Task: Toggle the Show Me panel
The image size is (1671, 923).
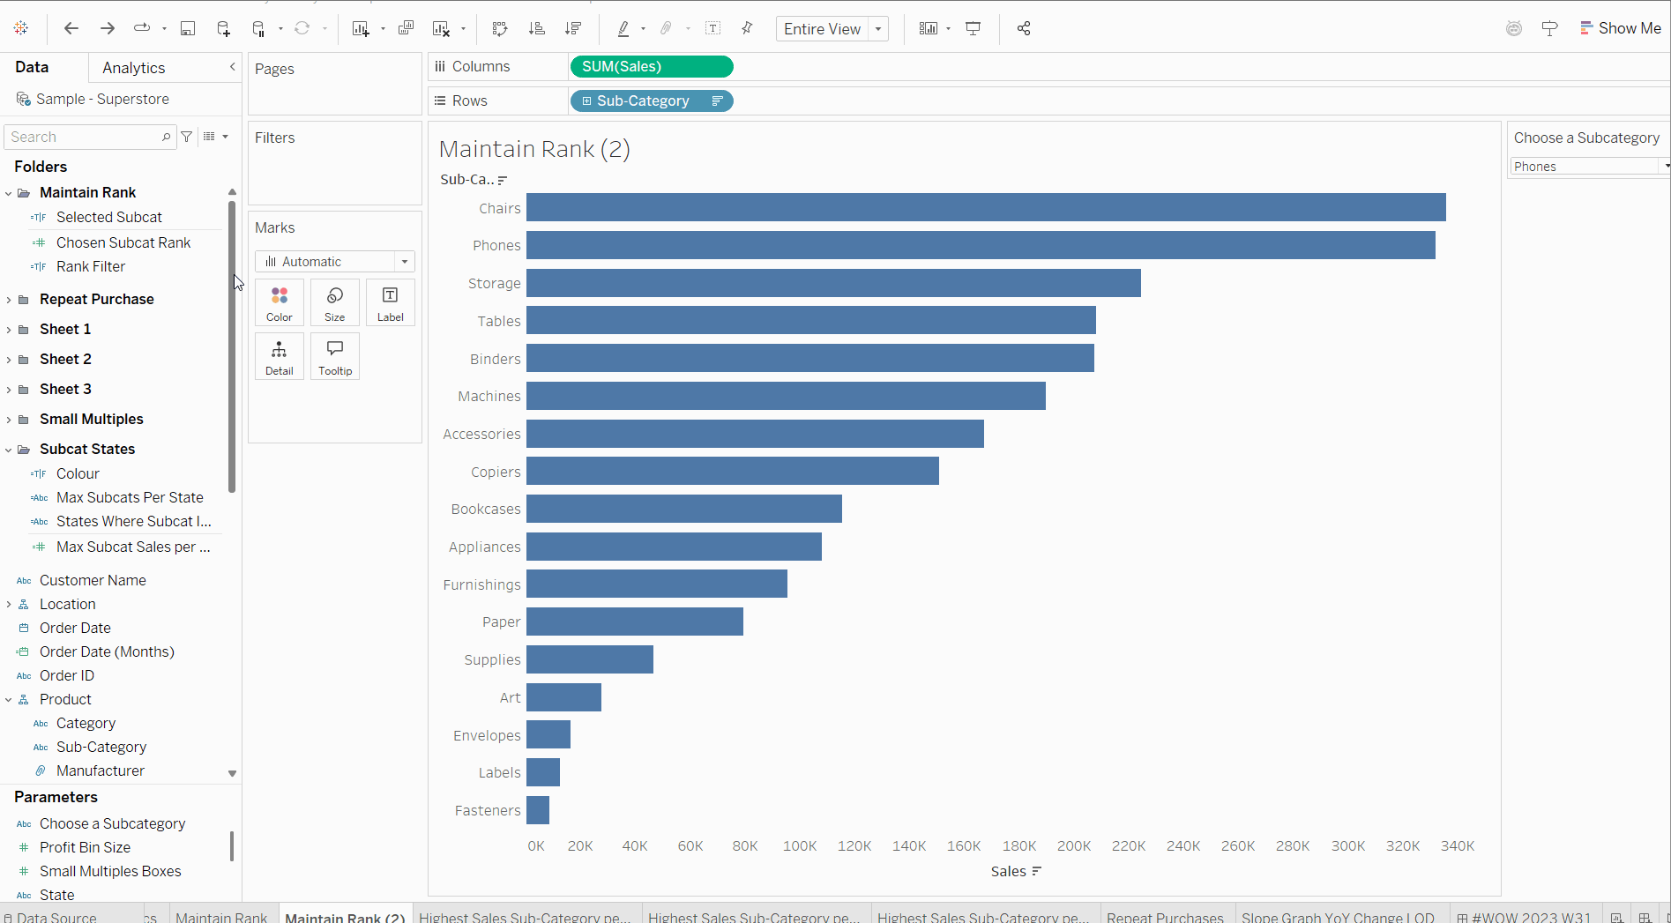Action: click(x=1620, y=28)
